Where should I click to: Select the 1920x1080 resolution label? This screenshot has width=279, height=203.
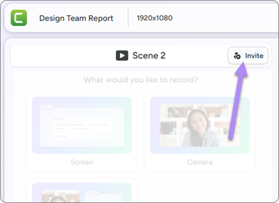coord(155,18)
